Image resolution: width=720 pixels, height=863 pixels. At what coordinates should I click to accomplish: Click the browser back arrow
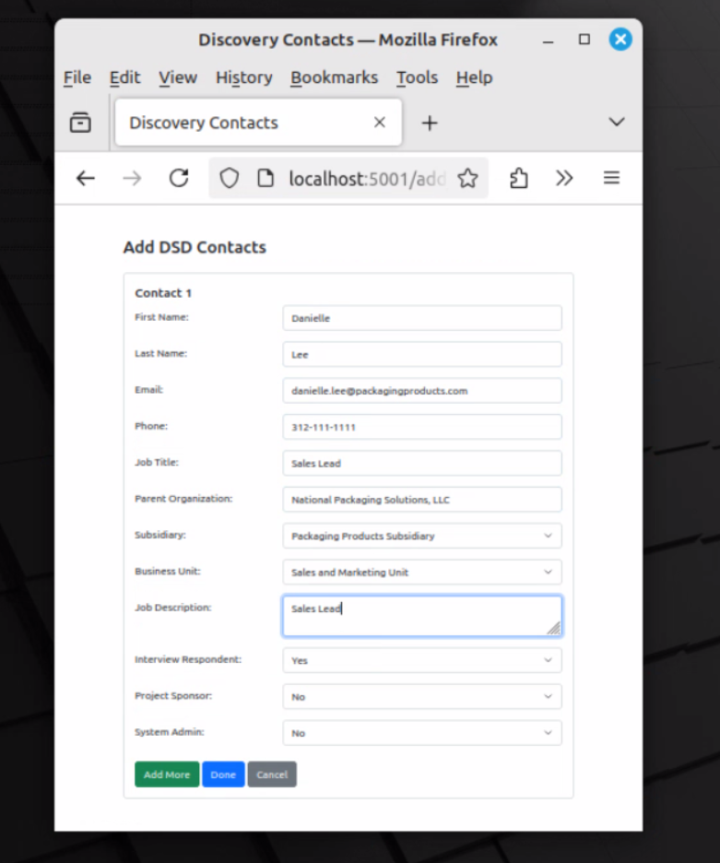click(x=86, y=178)
